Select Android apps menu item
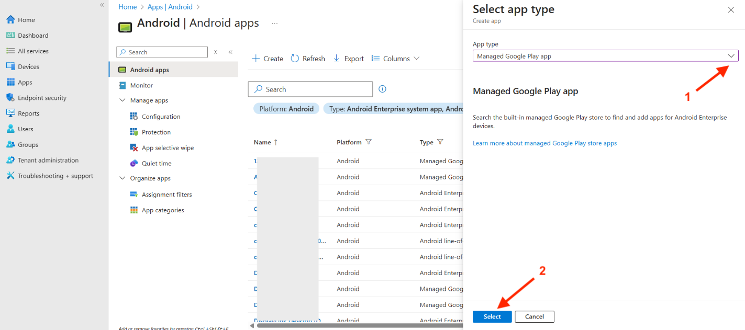The width and height of the screenshot is (745, 330). 149,70
